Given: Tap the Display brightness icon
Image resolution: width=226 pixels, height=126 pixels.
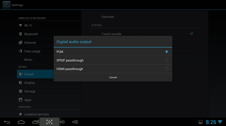Looking at the screenshot, I should click(x=20, y=83).
